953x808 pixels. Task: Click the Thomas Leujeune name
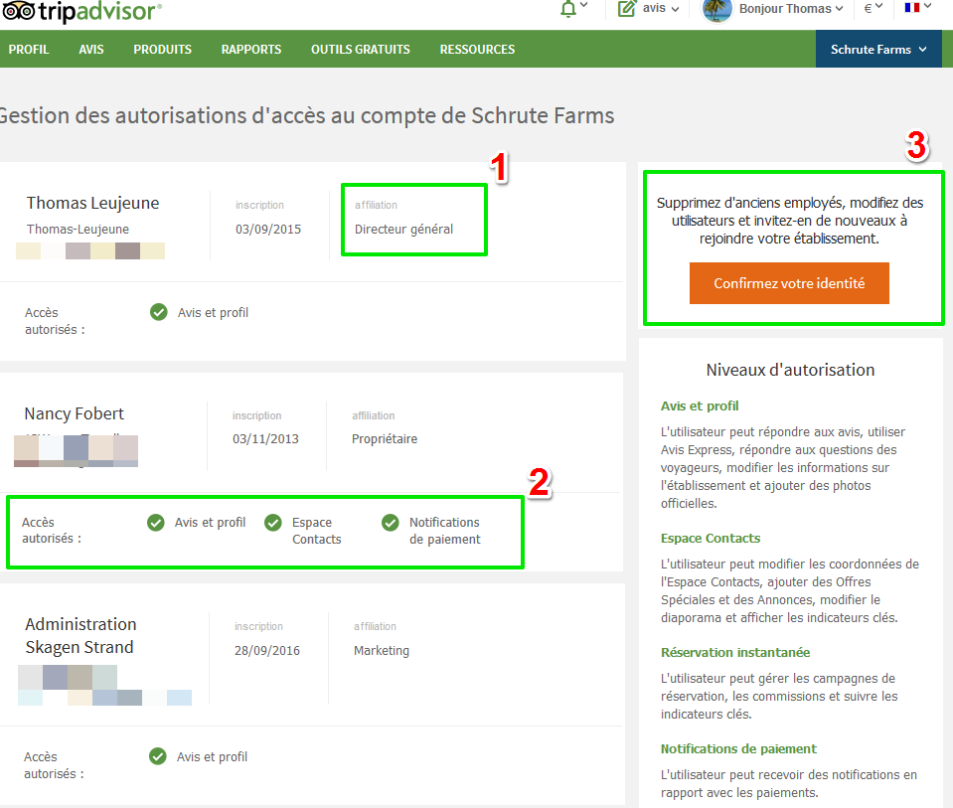pyautogui.click(x=93, y=203)
